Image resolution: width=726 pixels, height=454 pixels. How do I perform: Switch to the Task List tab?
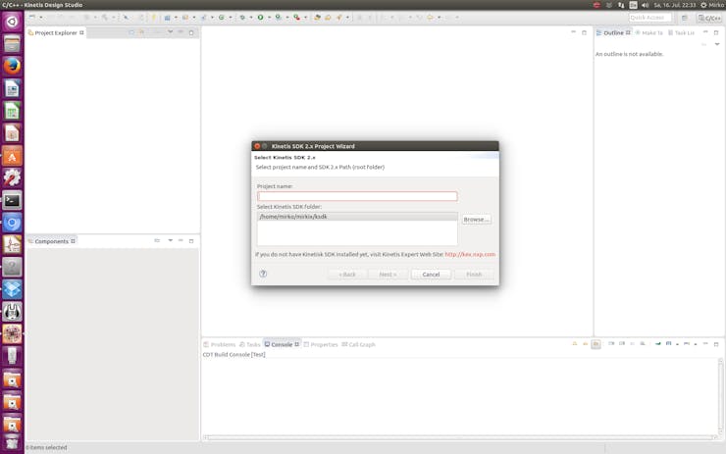tap(681, 33)
